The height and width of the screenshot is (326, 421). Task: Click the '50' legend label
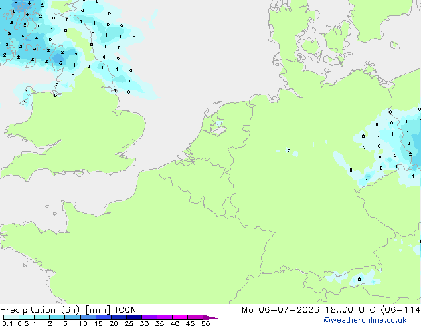205,323
